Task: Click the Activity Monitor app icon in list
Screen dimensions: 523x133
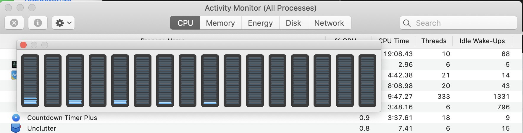Action: [14, 64]
